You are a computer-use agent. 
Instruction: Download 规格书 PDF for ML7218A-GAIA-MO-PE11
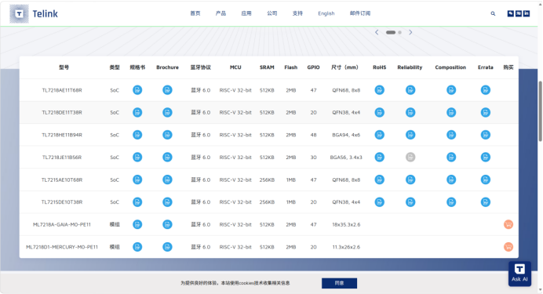pos(137,224)
